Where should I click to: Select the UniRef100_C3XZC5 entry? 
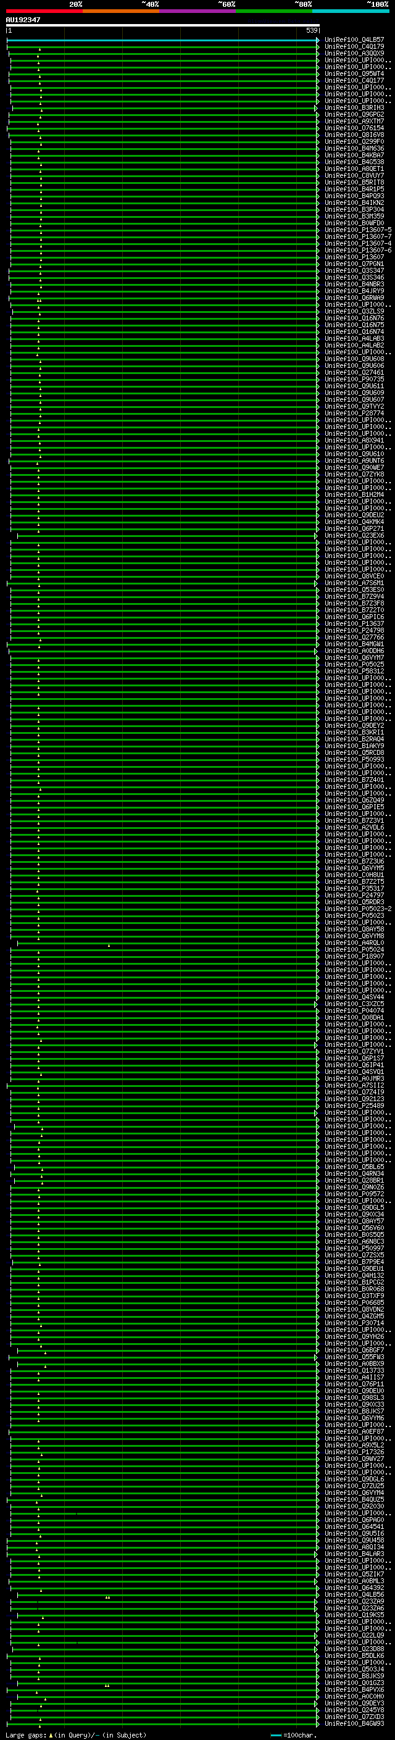point(354,1004)
